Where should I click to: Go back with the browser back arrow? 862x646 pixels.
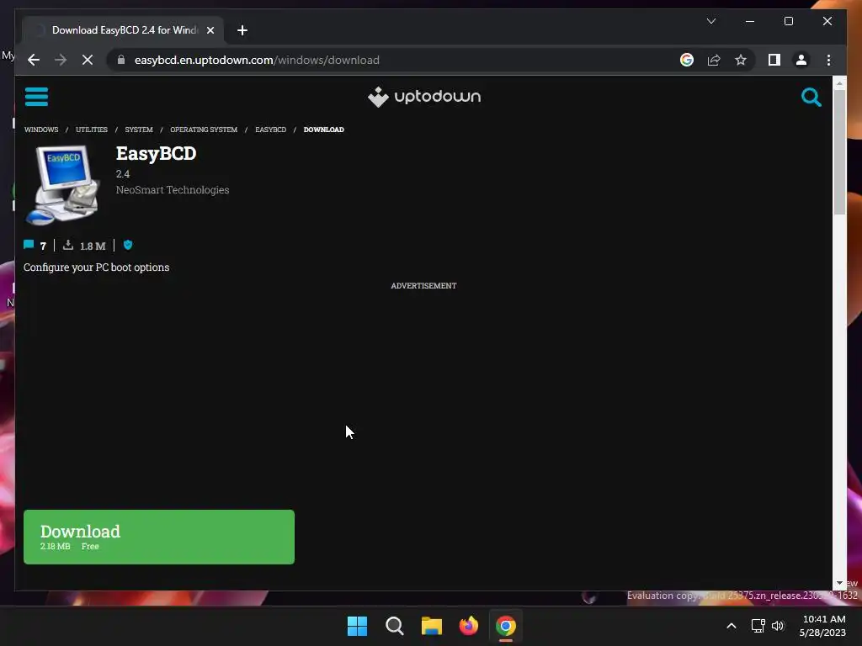point(34,60)
